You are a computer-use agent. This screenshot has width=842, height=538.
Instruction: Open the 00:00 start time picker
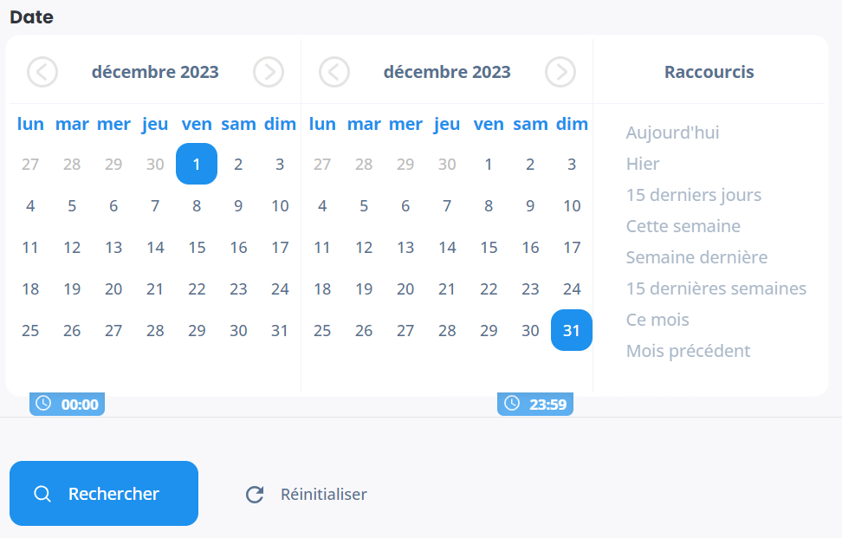pyautogui.click(x=79, y=405)
